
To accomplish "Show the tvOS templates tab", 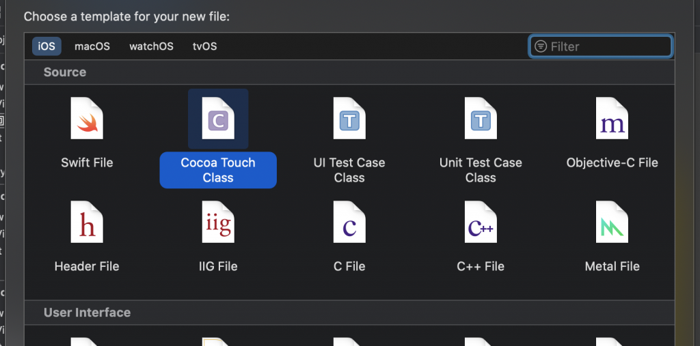I will click(x=204, y=46).
